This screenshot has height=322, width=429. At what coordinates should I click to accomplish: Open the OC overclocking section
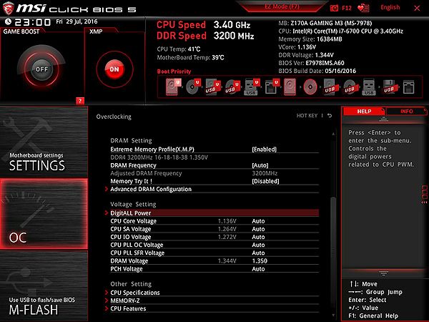[44, 214]
